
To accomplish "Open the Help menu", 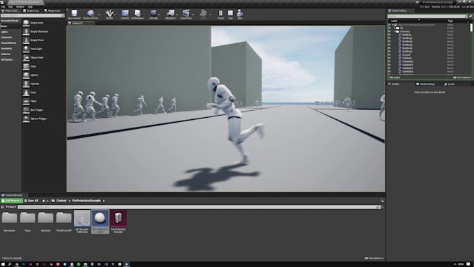I will point(30,7).
